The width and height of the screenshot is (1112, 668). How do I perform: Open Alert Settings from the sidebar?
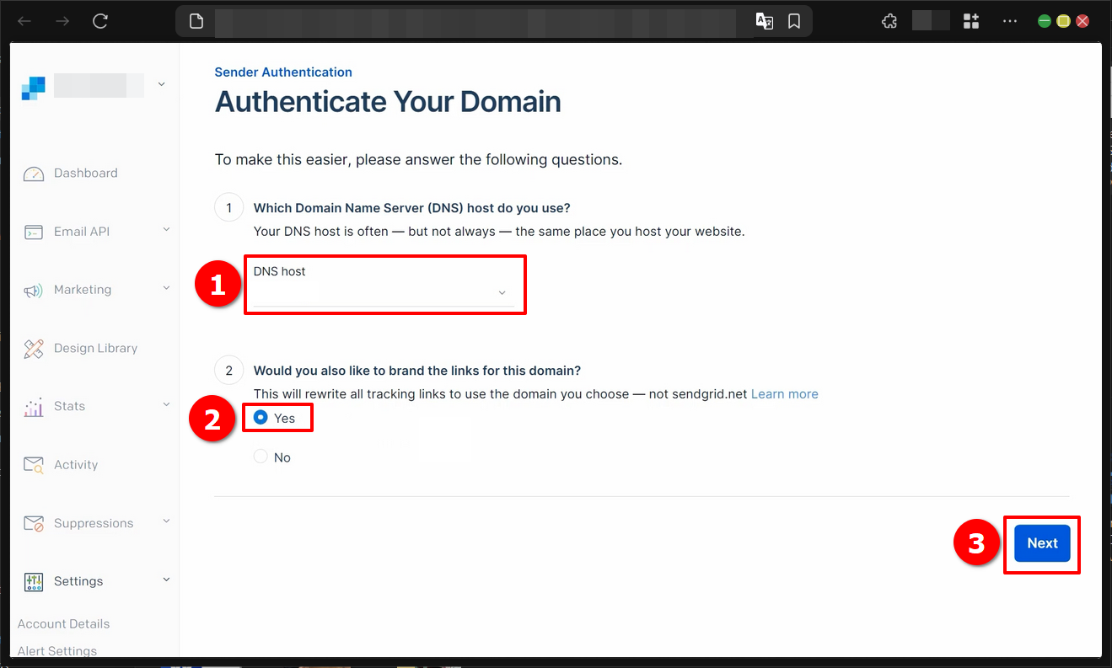57,649
